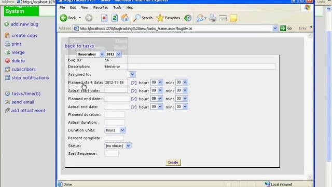Screen dimensions: 332x187
Task: Click the add attachment paperclip icon
Action: pos(7,111)
